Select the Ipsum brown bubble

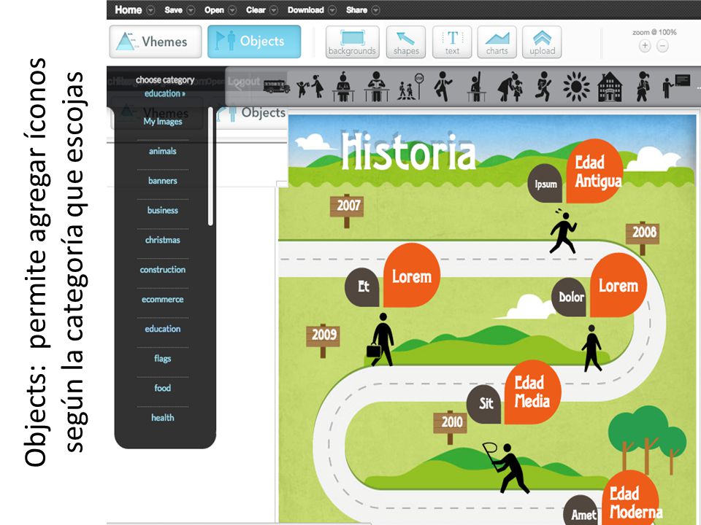[x=545, y=184]
